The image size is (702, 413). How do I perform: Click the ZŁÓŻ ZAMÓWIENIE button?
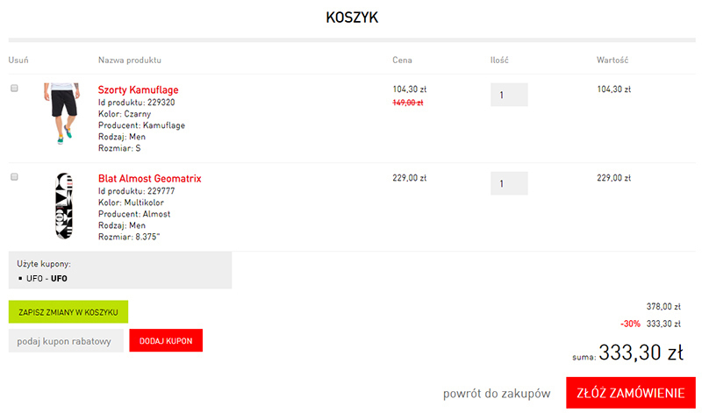coord(630,393)
